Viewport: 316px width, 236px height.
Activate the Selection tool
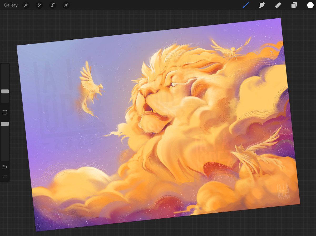pos(52,5)
